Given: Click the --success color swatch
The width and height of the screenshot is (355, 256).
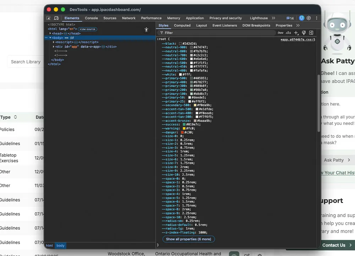Looking at the screenshot, I should pos(184,124).
